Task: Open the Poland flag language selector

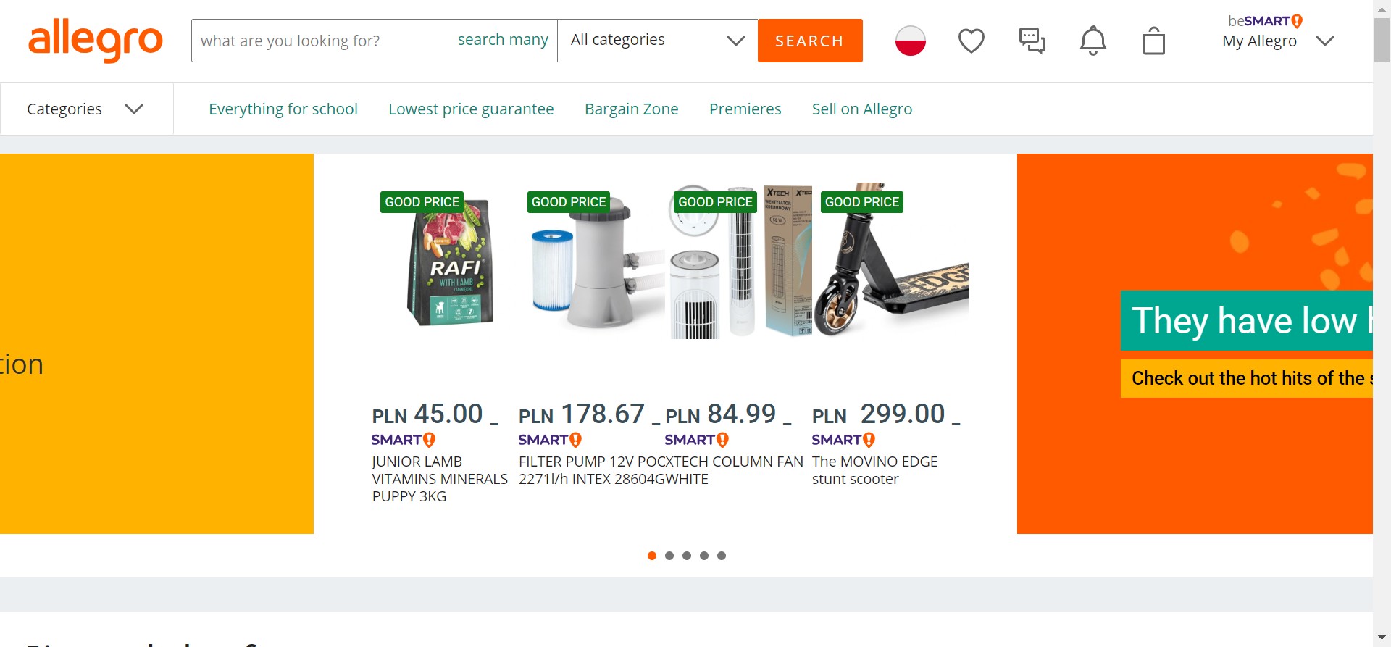Action: click(911, 41)
